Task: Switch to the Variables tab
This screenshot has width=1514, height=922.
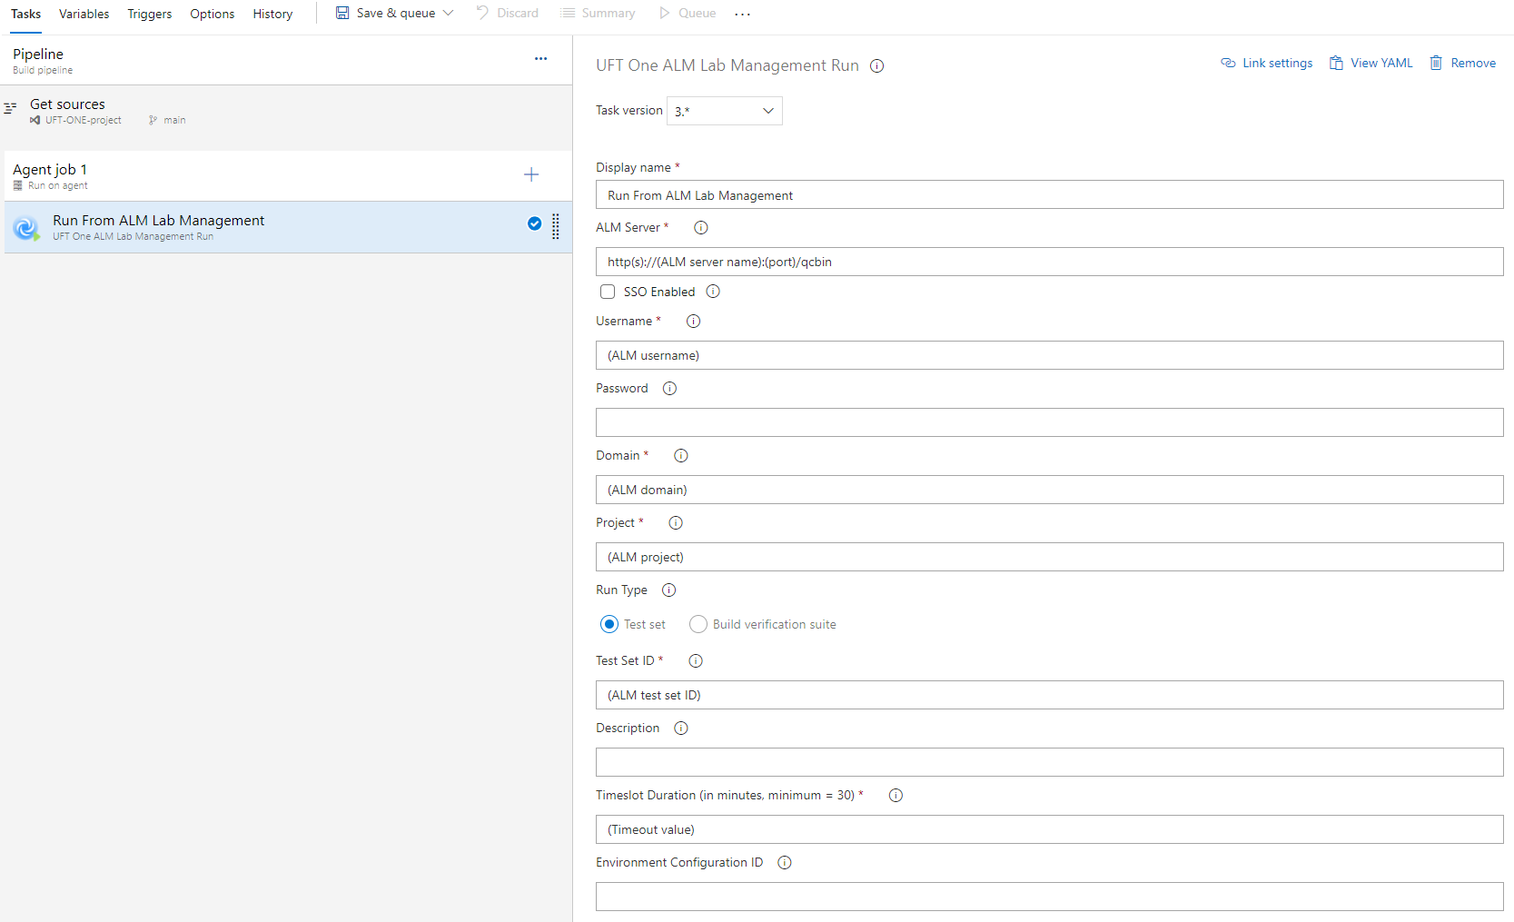Action: (x=84, y=15)
